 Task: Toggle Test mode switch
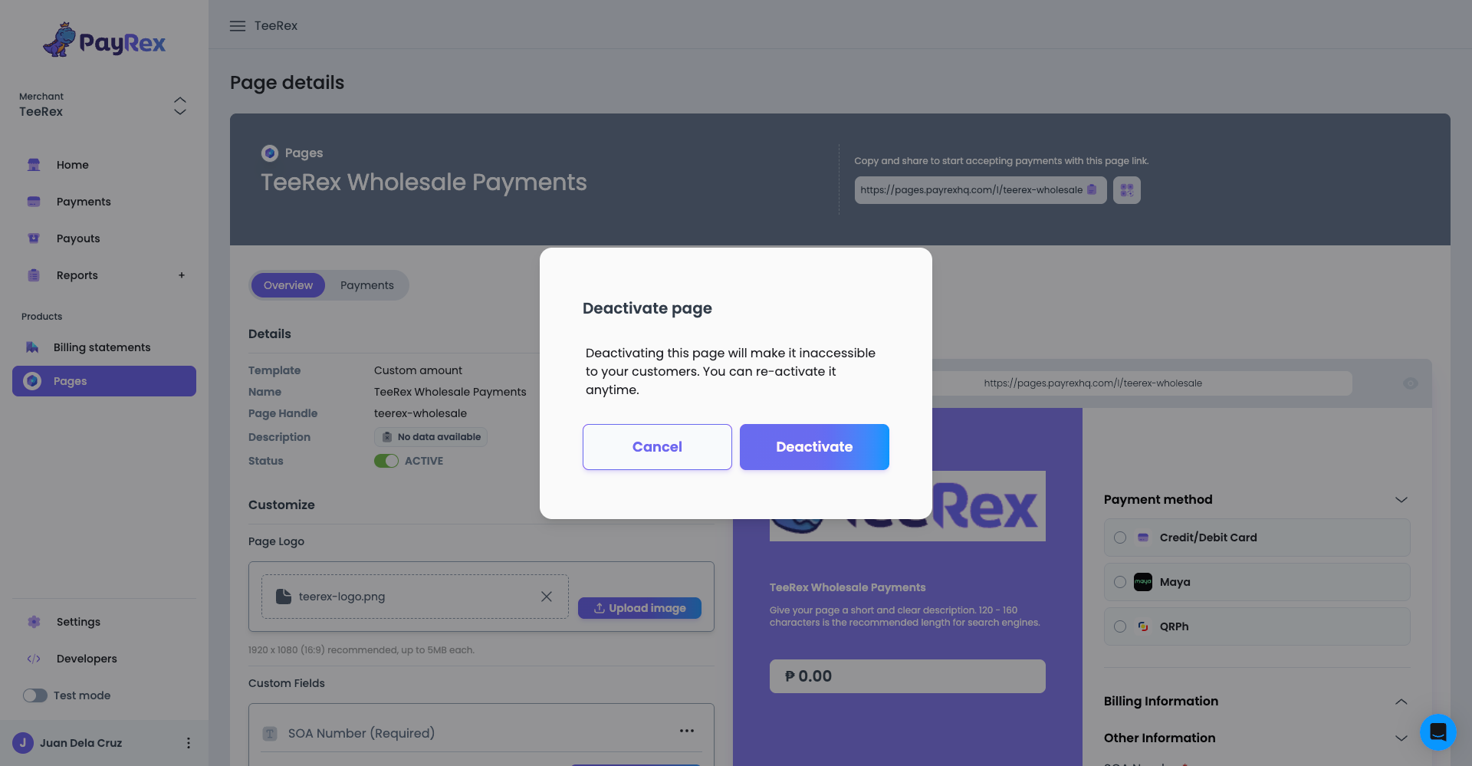point(35,695)
